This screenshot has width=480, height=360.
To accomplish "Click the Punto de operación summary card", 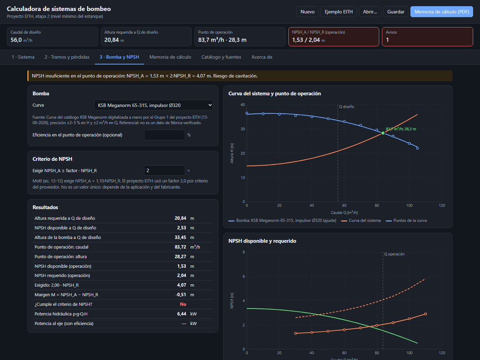I will tap(240, 37).
